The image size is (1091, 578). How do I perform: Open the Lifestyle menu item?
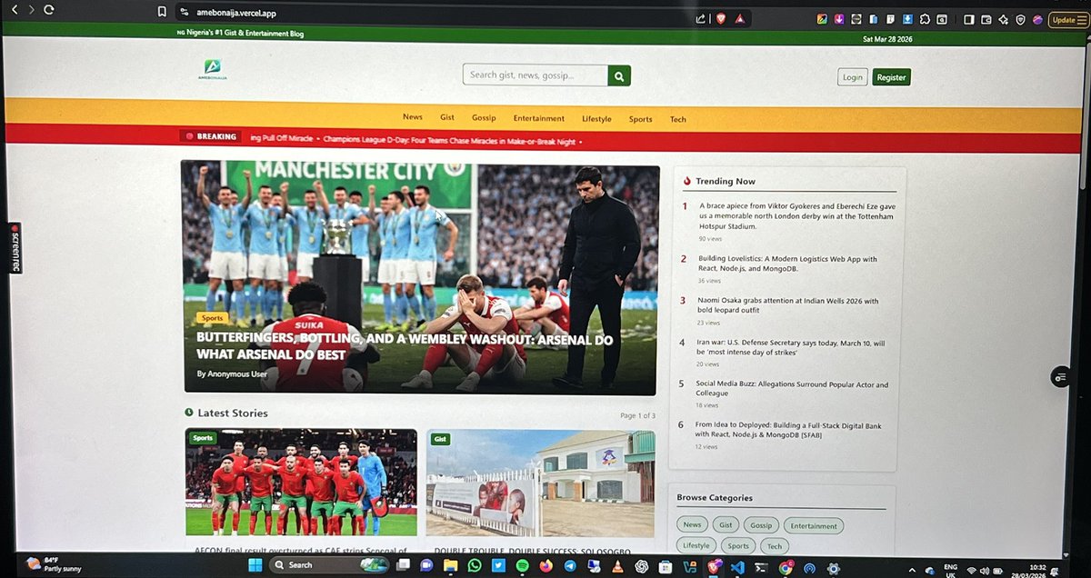[x=596, y=119]
